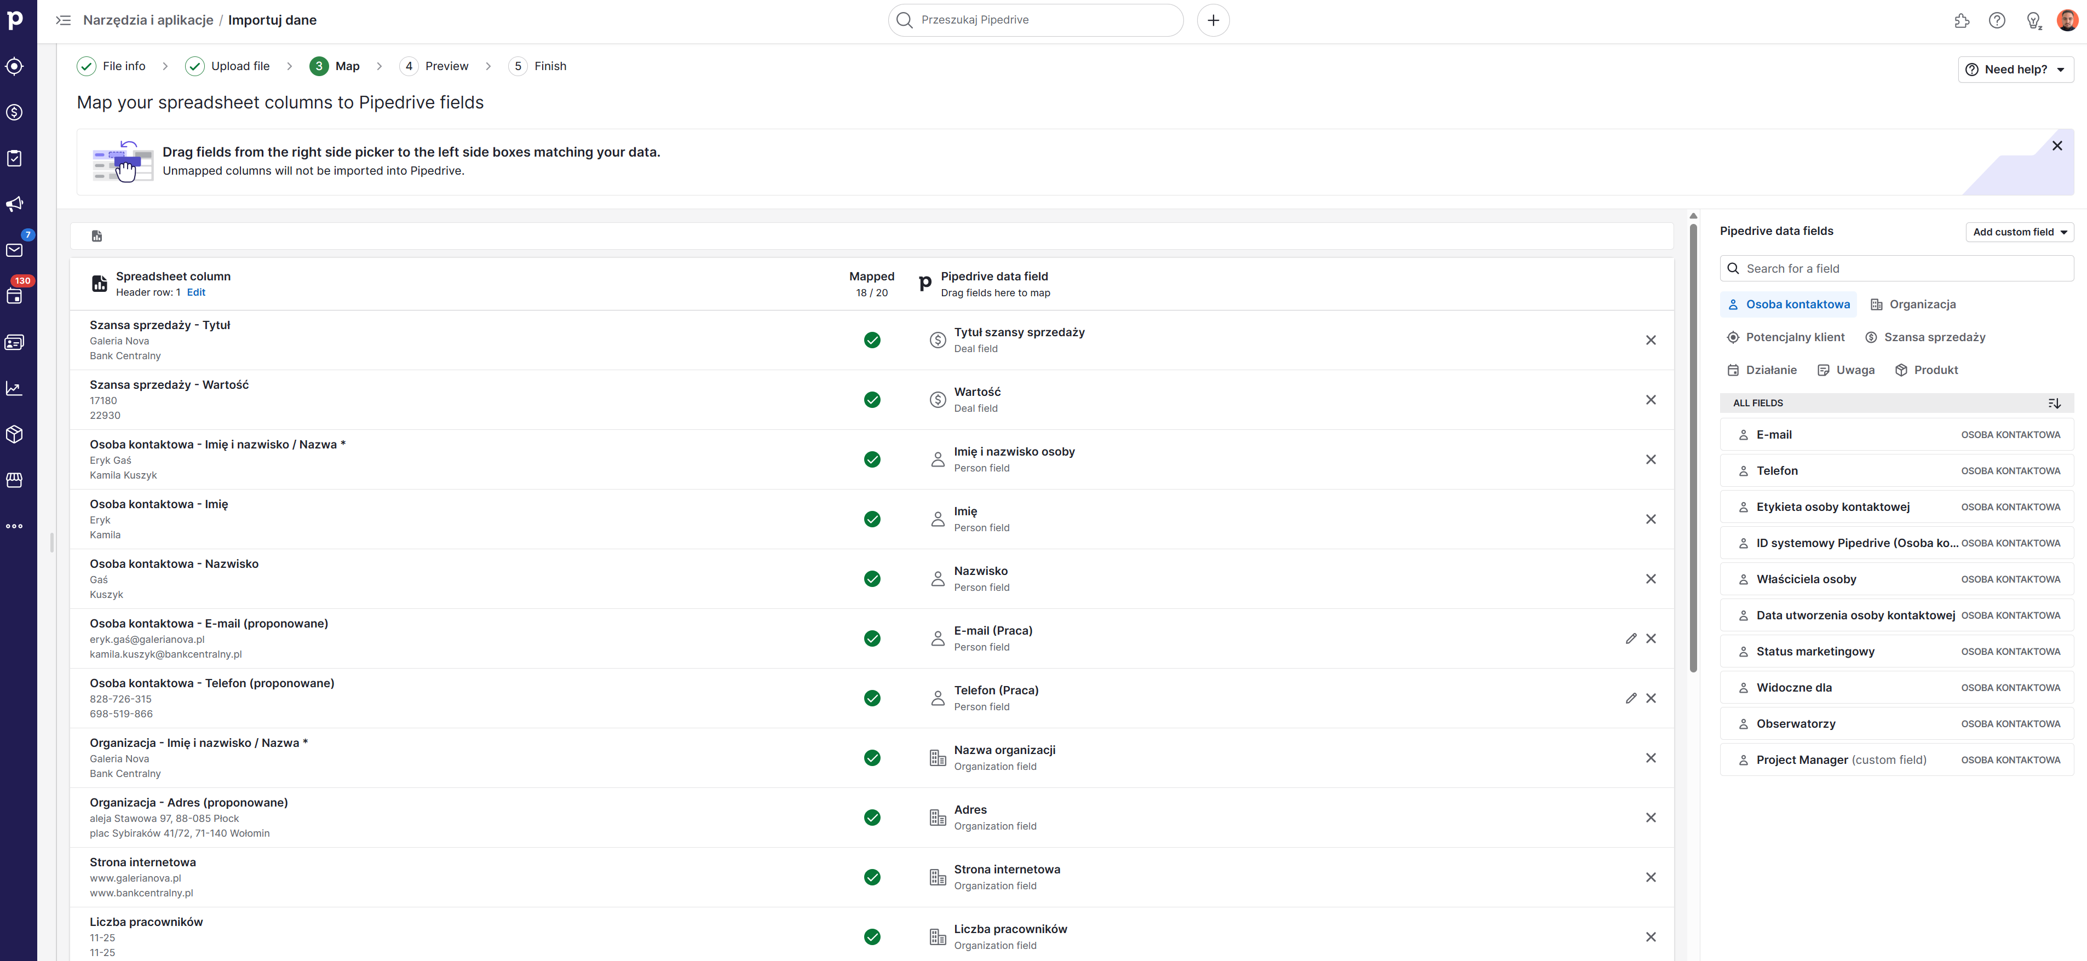This screenshot has height=961, width=2087.
Task: Pick Etykieta osoby kontaktowej field
Action: pyautogui.click(x=1896, y=507)
